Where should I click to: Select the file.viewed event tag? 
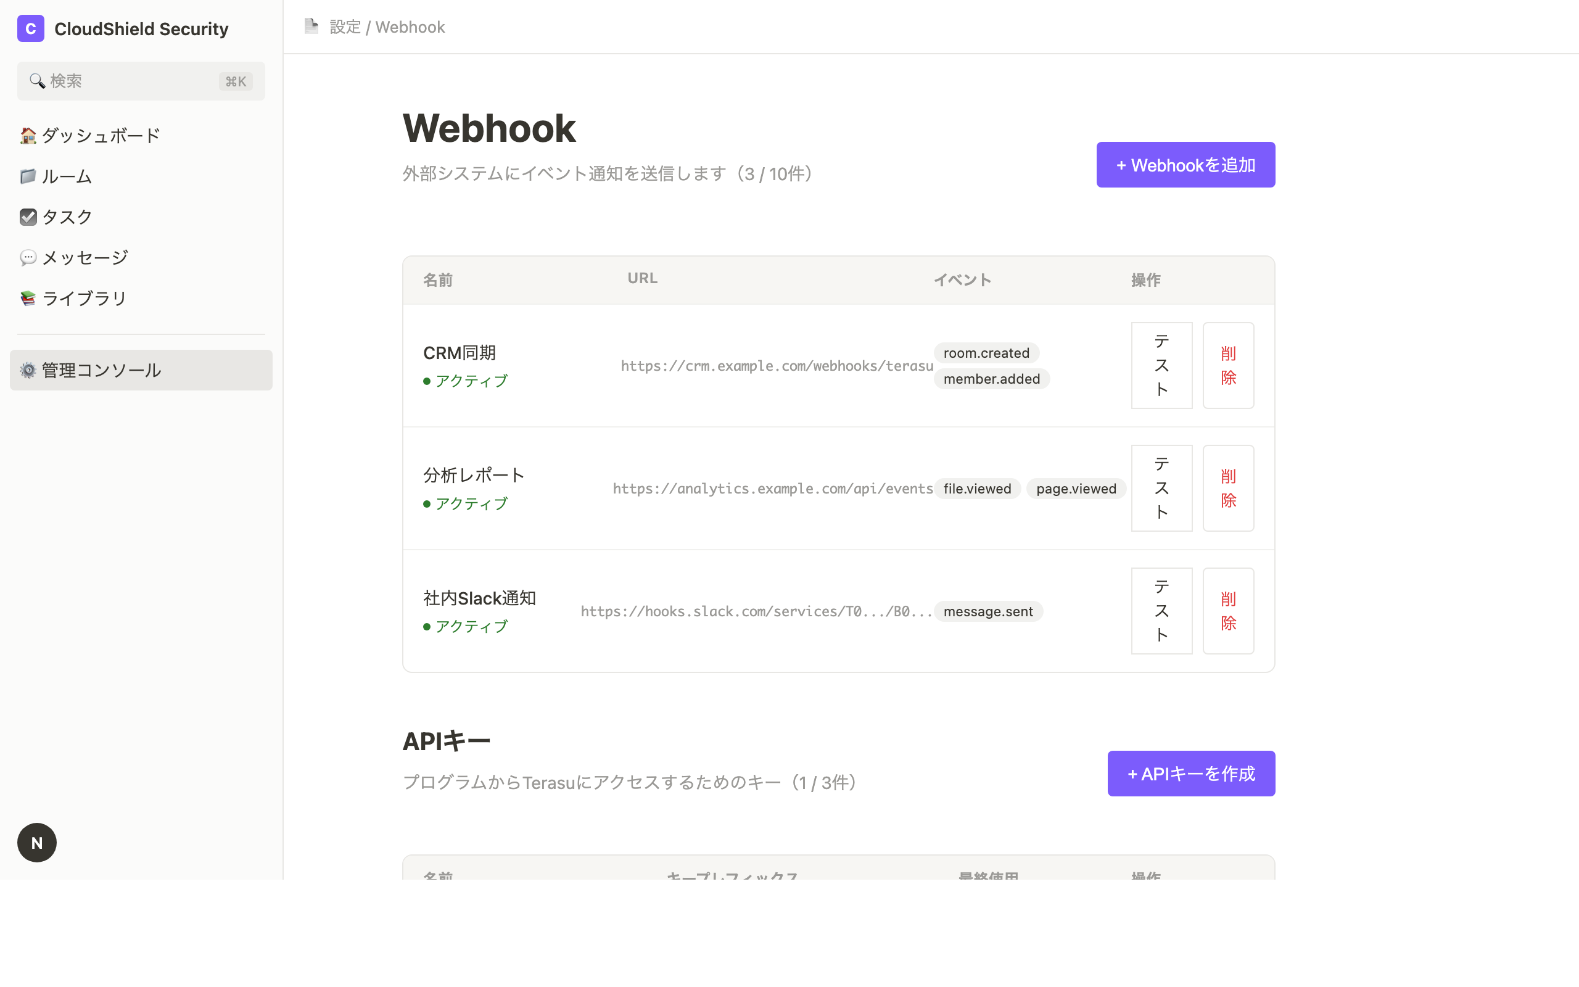coord(977,489)
